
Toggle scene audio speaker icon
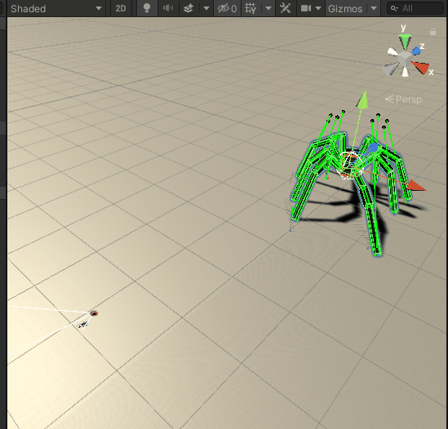168,9
